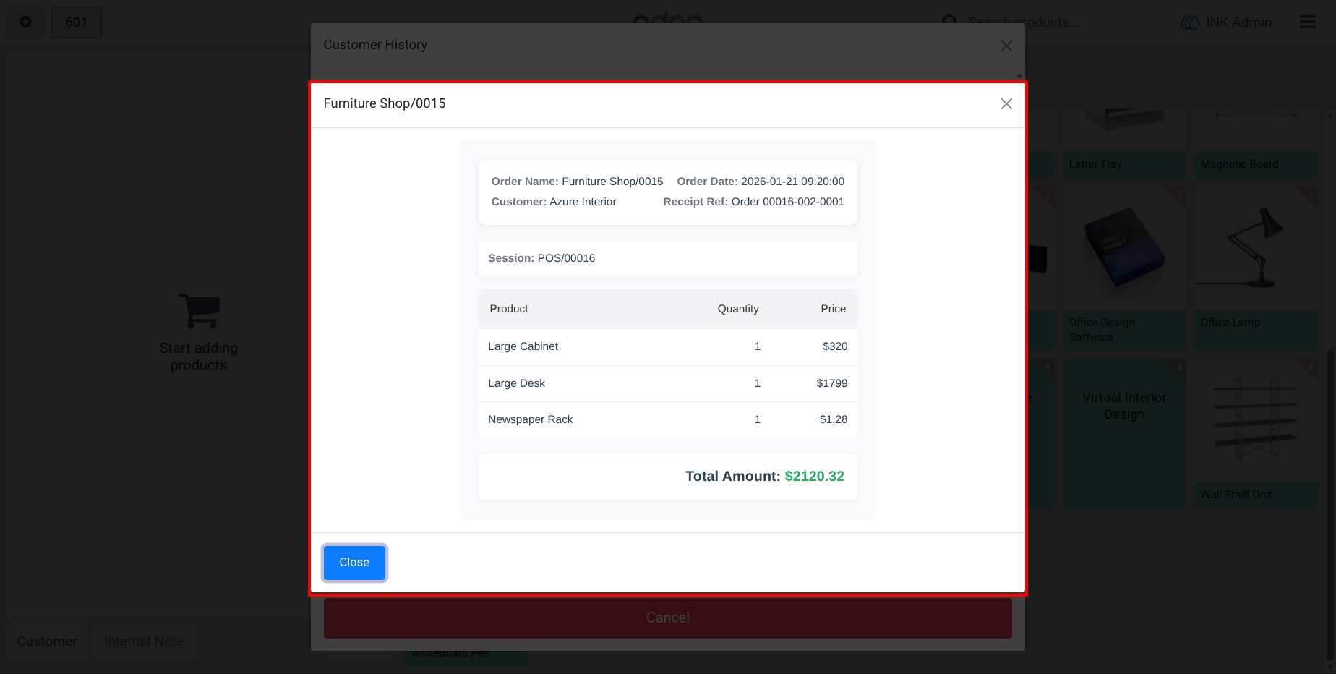Click the empty cart icon
The width and height of the screenshot is (1336, 674).
click(x=199, y=311)
